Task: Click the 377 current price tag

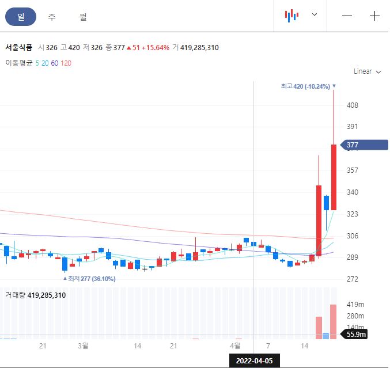Action: click(x=364, y=145)
